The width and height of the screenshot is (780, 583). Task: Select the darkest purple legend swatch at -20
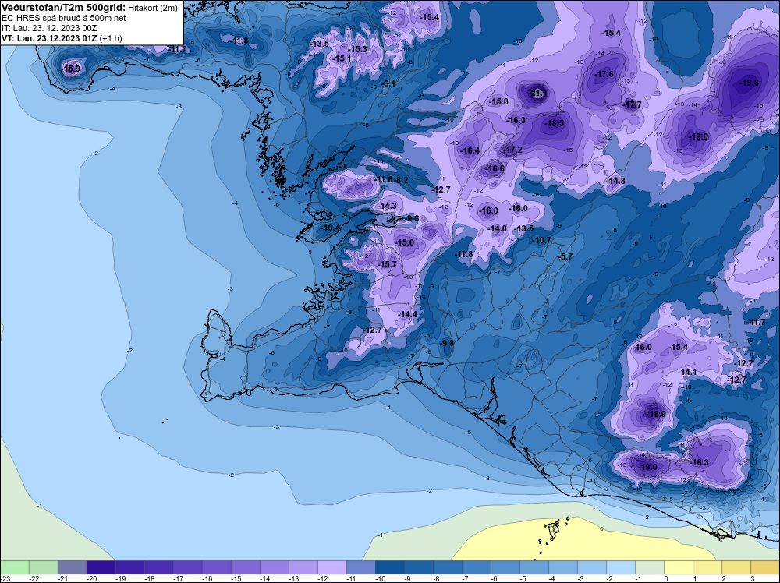(101, 567)
